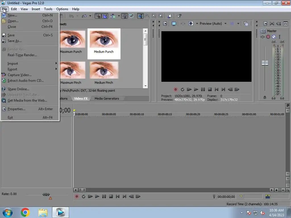Select the Normal Edit tool in toolbar

pos(140,16)
